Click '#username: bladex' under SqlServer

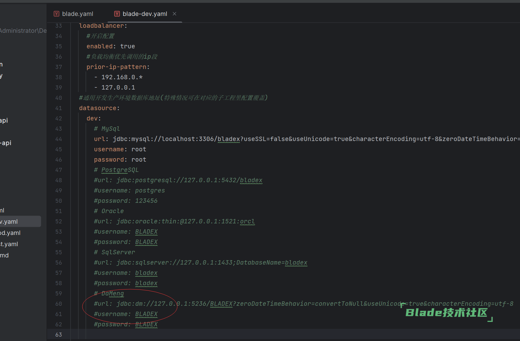point(126,273)
